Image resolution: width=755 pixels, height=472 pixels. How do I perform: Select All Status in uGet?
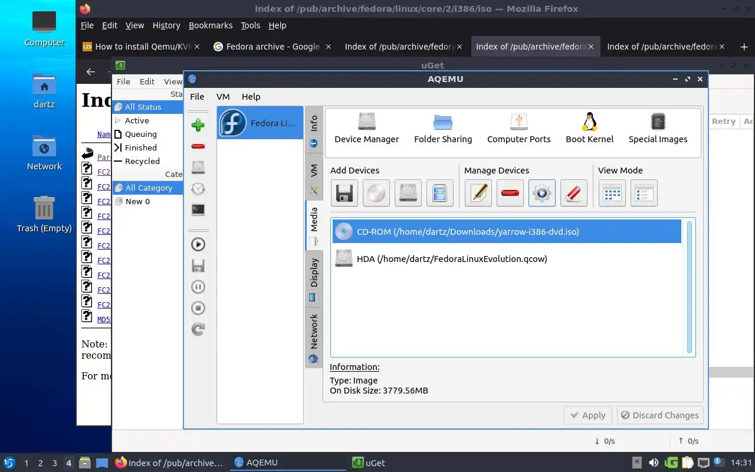pyautogui.click(x=147, y=107)
